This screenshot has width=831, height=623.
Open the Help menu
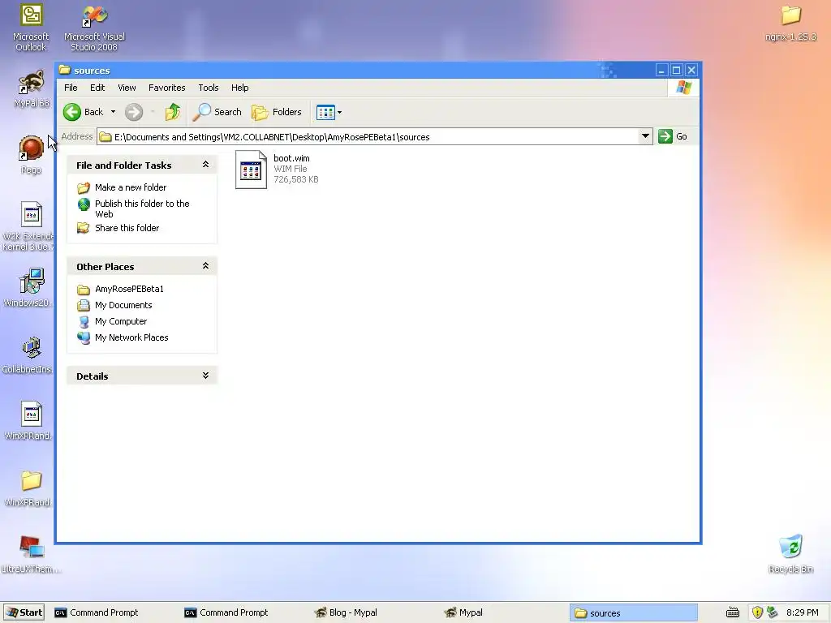click(x=239, y=88)
